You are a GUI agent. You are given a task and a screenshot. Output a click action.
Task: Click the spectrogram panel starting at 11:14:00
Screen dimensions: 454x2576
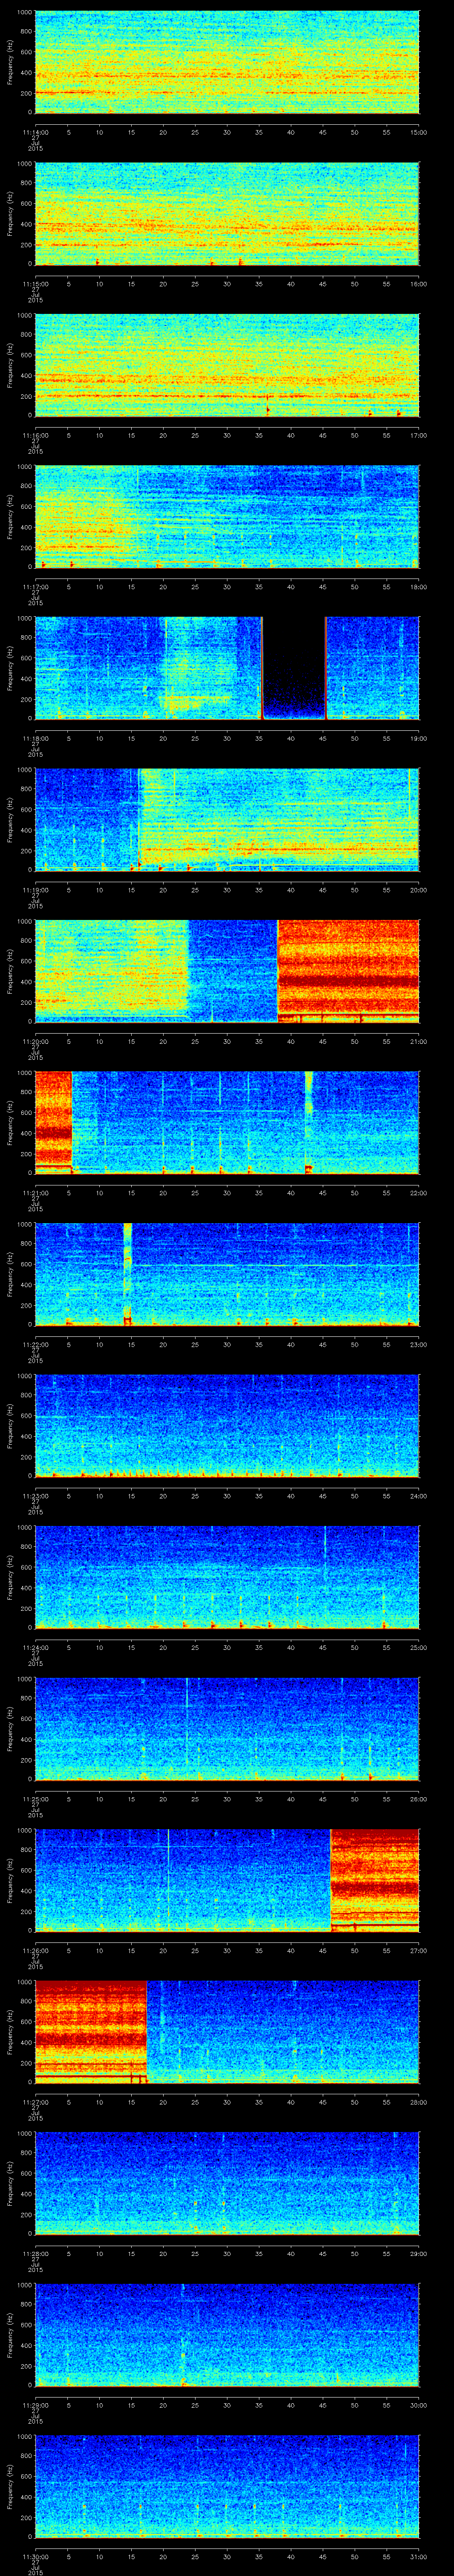[227, 63]
